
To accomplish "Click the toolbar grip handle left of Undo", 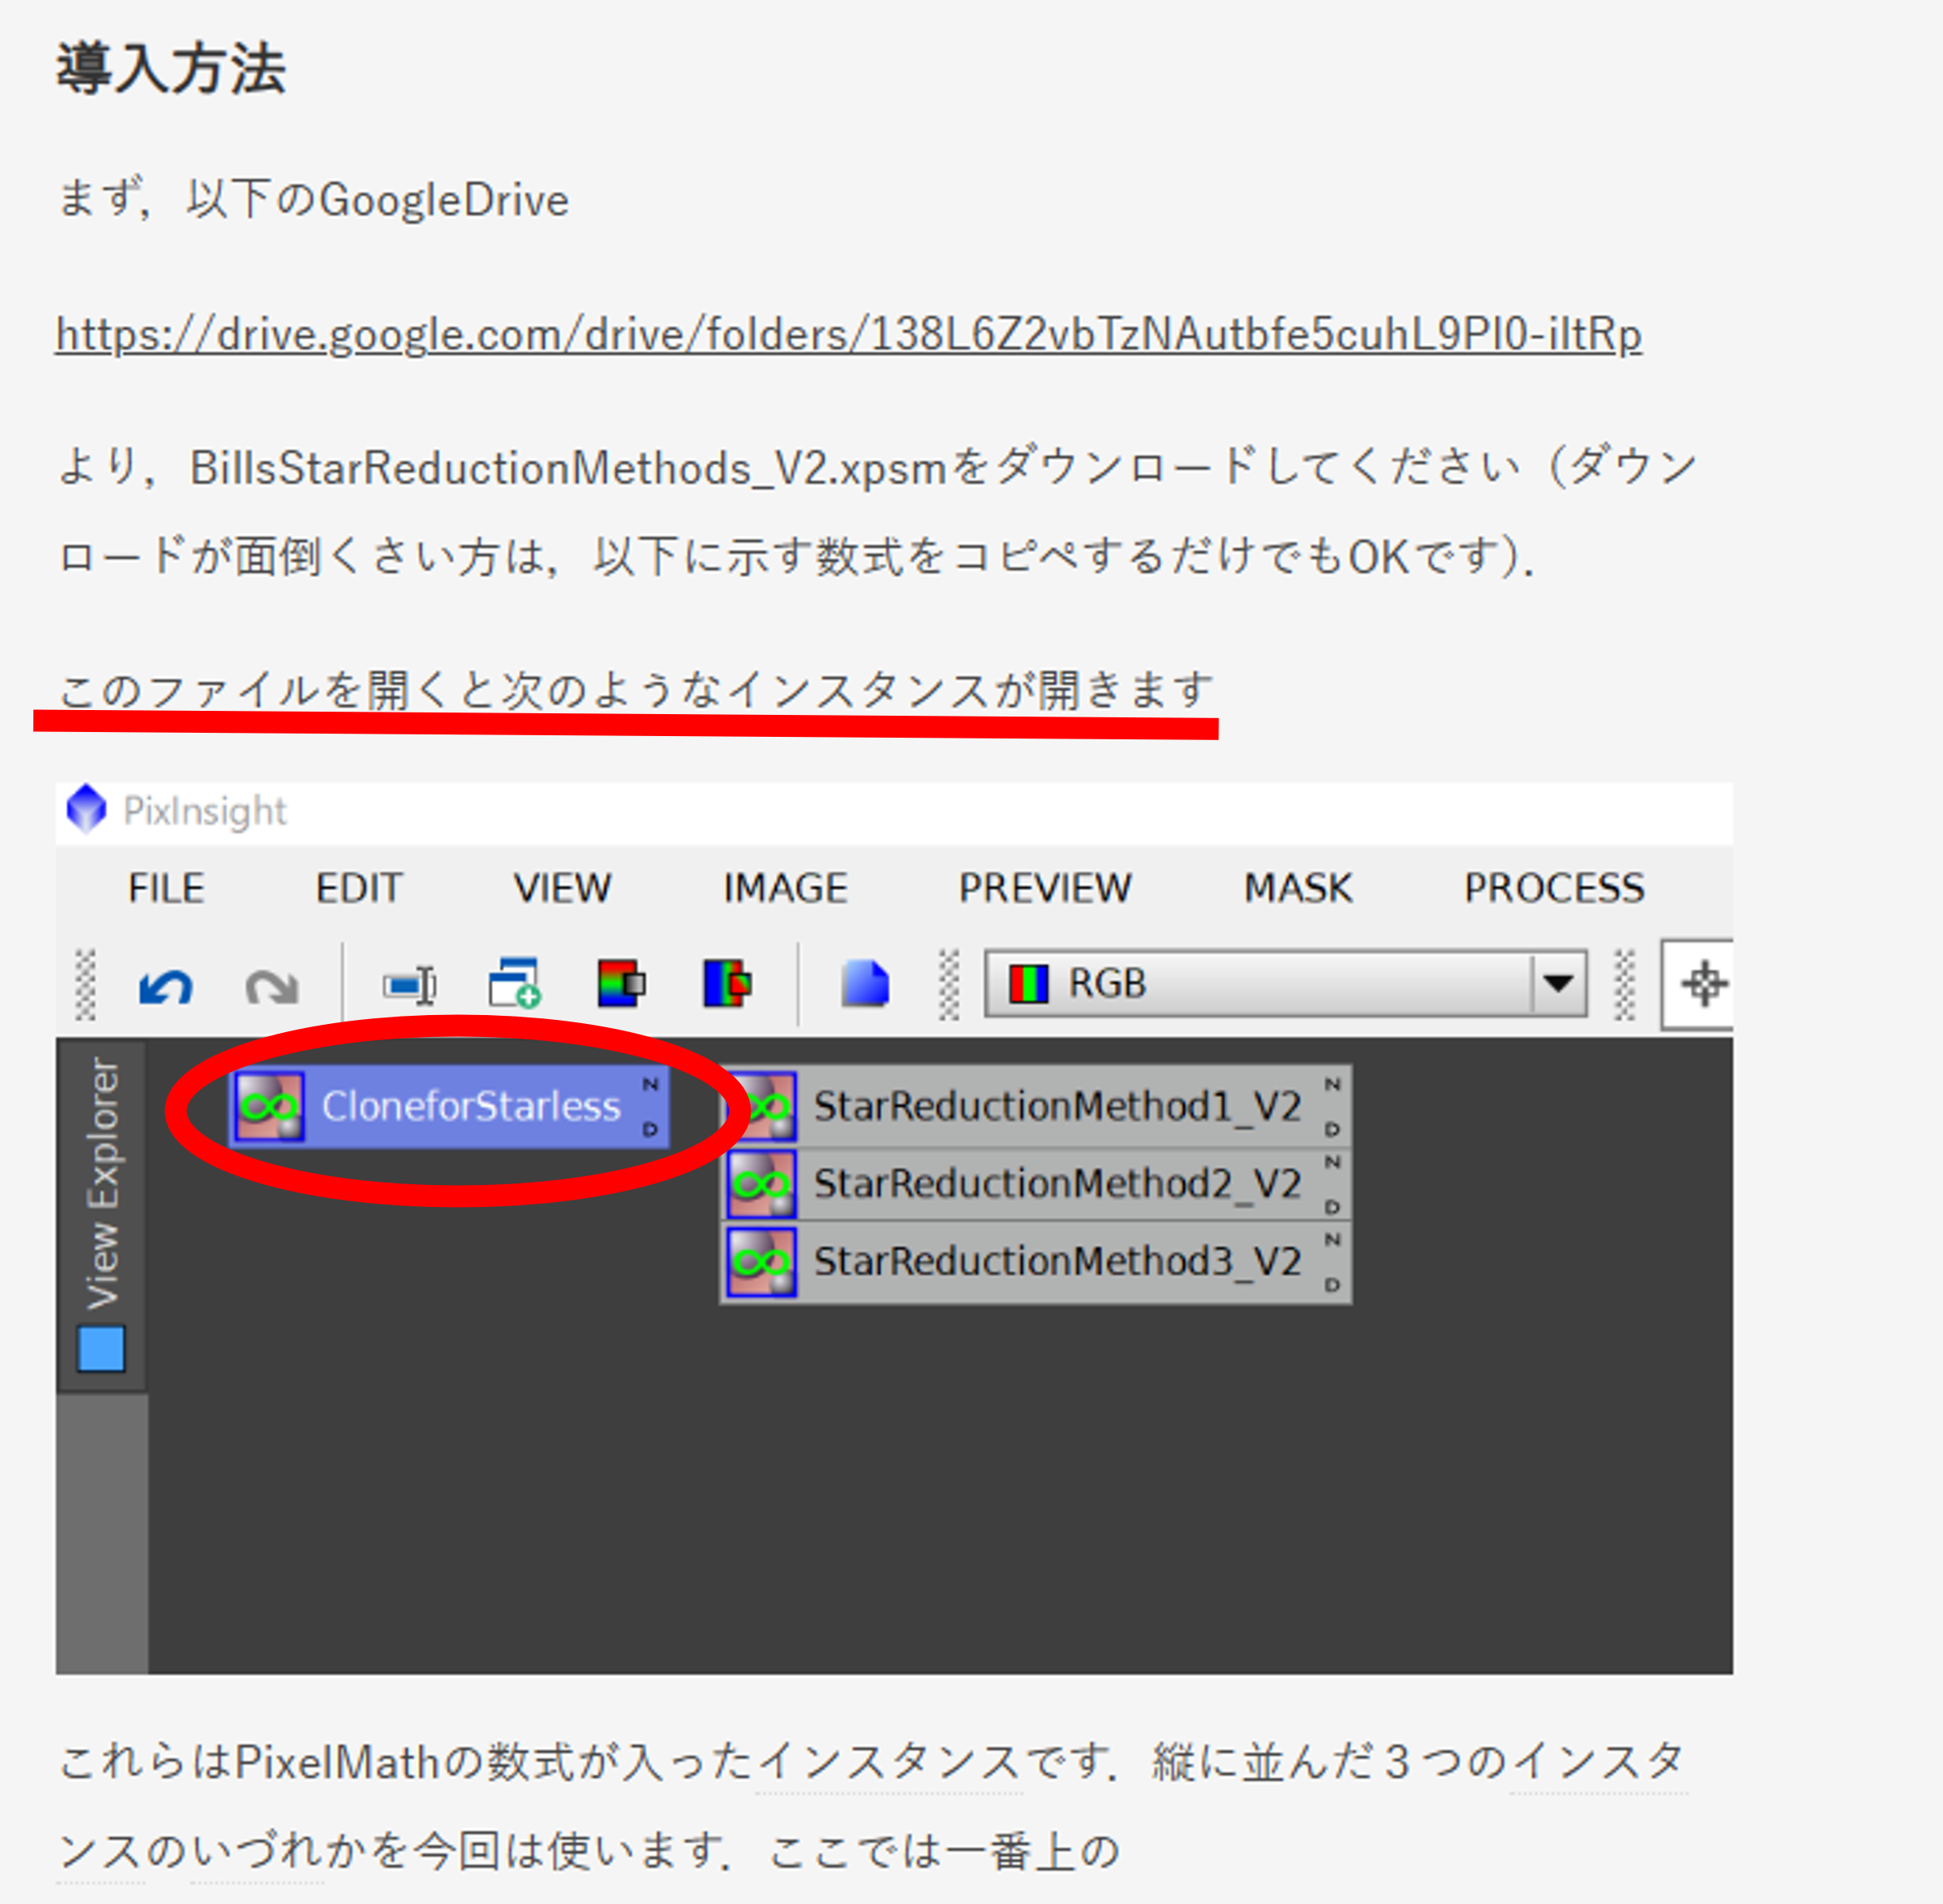I will click(x=86, y=984).
